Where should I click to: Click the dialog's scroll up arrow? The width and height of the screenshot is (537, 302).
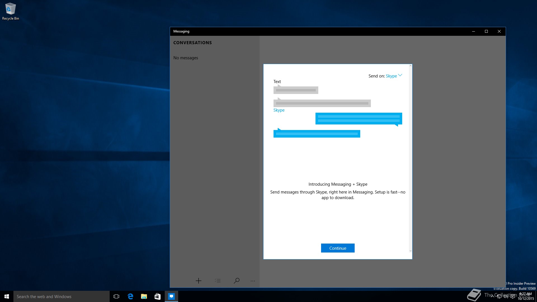pyautogui.click(x=410, y=66)
